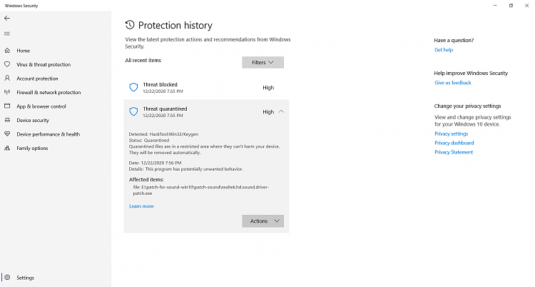This screenshot has height=287, width=535.
Task: Click the Protection history clock icon
Action: point(130,25)
